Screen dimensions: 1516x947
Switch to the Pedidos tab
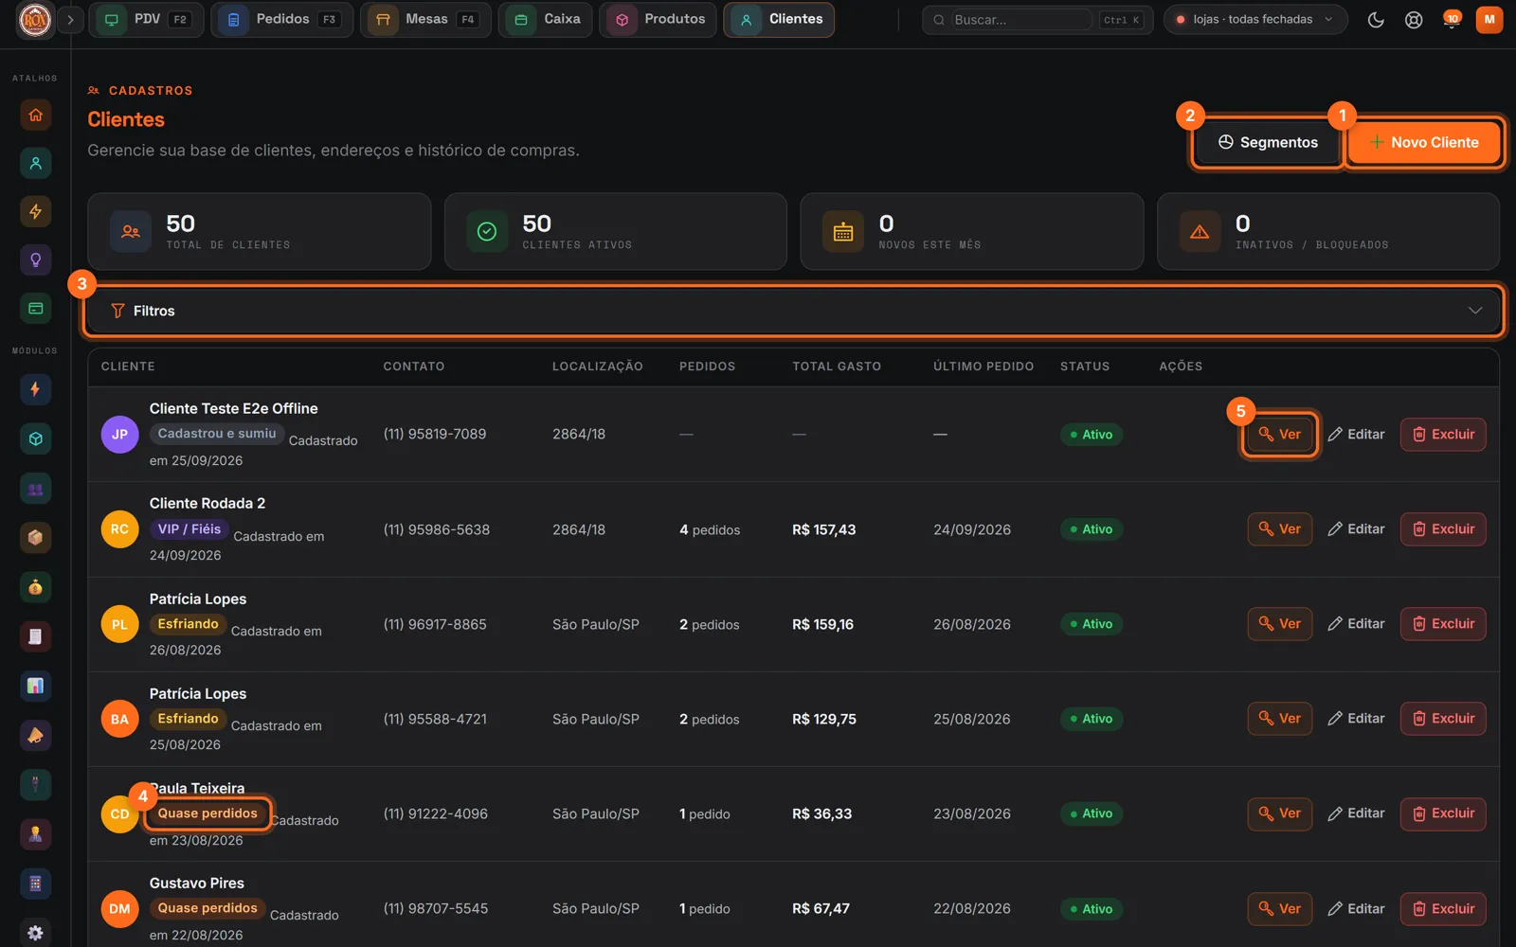[x=282, y=19]
